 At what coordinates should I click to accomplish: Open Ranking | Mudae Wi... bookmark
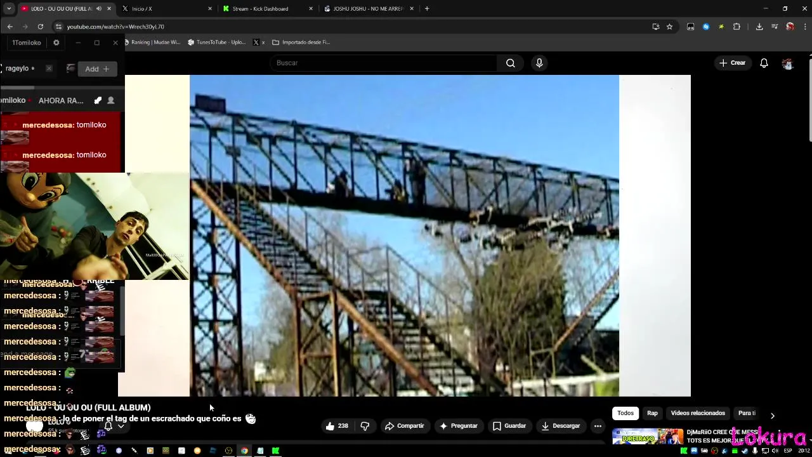152,43
